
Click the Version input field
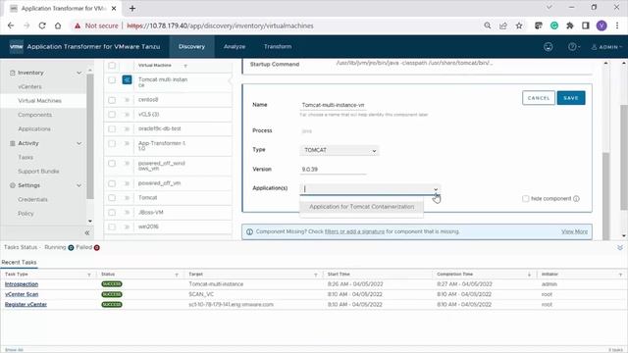pos(334,170)
